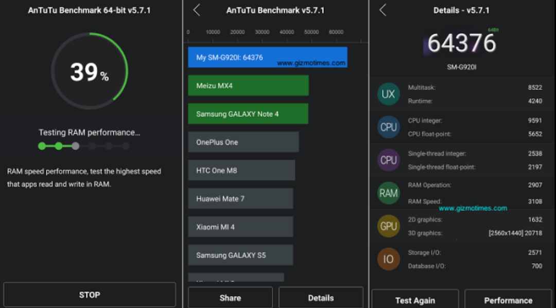Image resolution: width=556 pixels, height=308 pixels.
Task: Click the UX category icon
Action: (x=388, y=94)
